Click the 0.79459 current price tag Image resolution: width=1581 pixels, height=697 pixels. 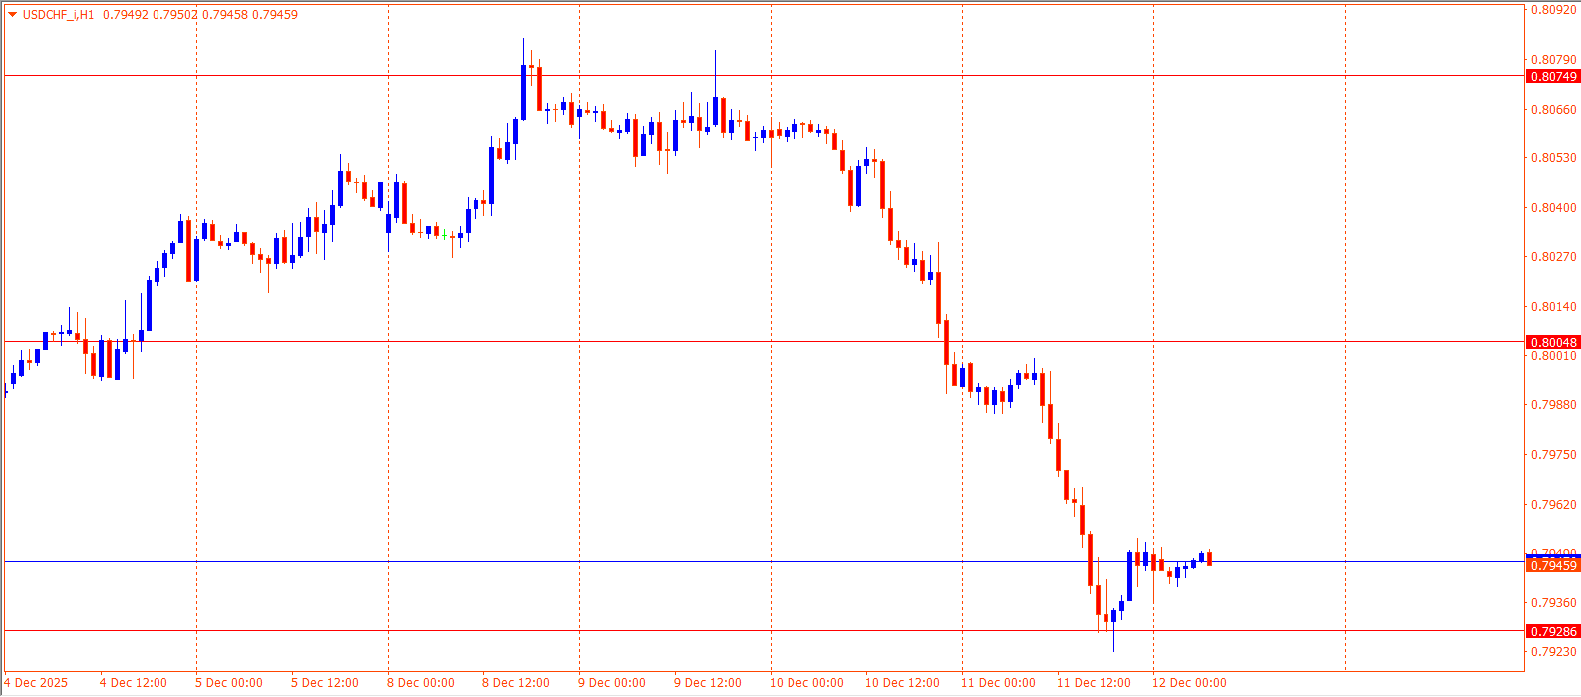(1553, 565)
